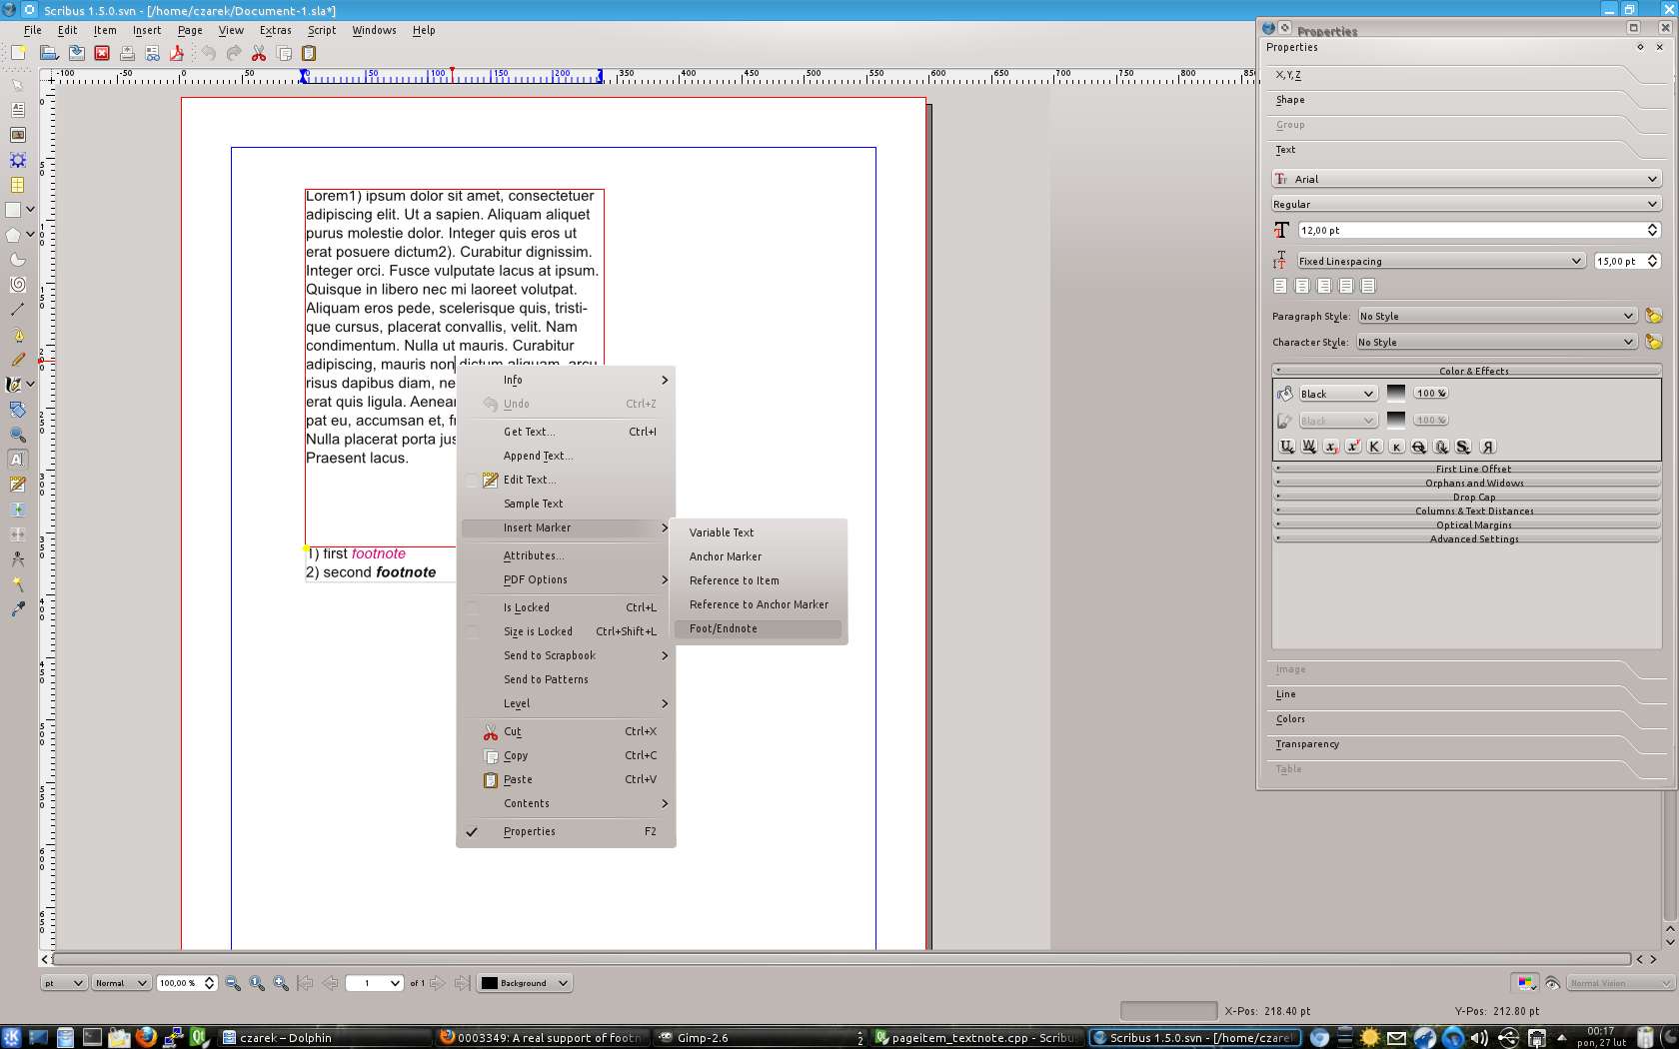
Task: Select the Insert Image Frame tool
Action: pos(17,135)
